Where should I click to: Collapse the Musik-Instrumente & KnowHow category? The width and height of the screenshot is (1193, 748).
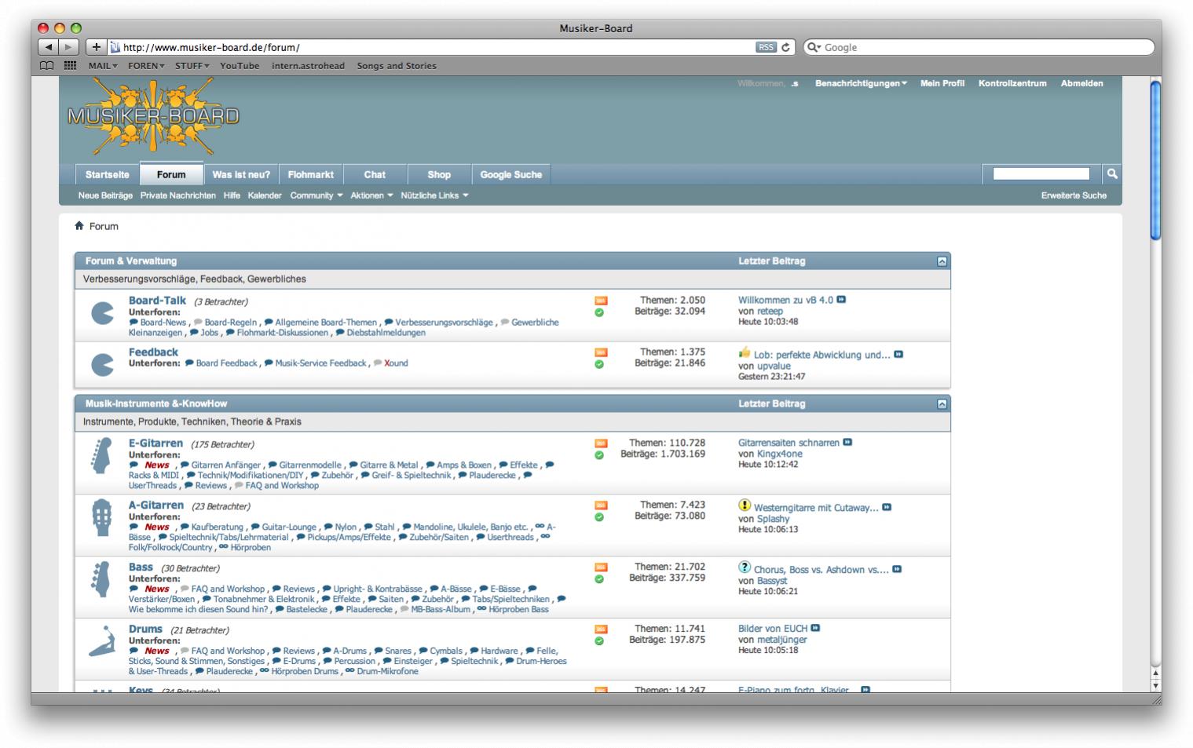(942, 404)
